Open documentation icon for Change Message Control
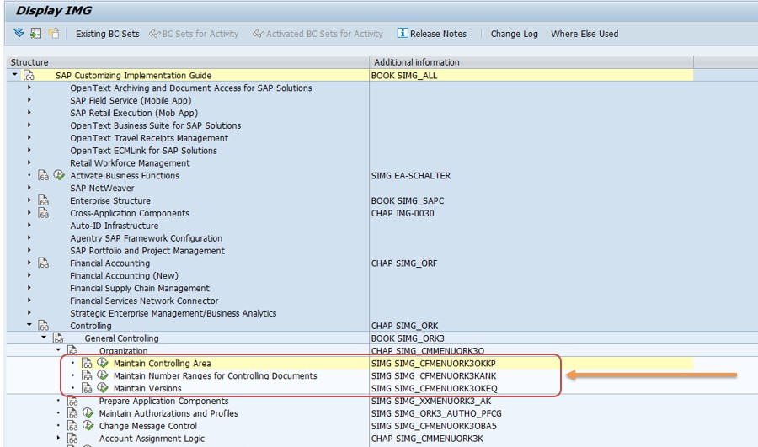The height and width of the screenshot is (447, 758). point(72,426)
